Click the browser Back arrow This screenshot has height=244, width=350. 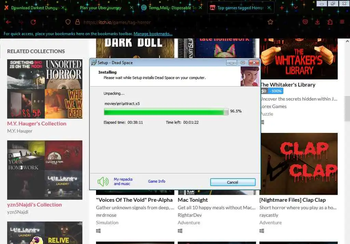[9, 22]
